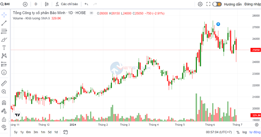Toggle log scale
This screenshot has width=261, height=137.
[x=245, y=132]
